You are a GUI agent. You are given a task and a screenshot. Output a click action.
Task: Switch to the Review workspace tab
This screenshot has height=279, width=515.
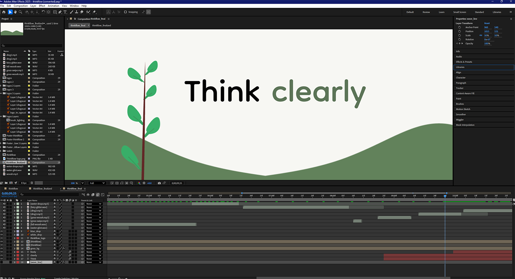pyautogui.click(x=426, y=12)
